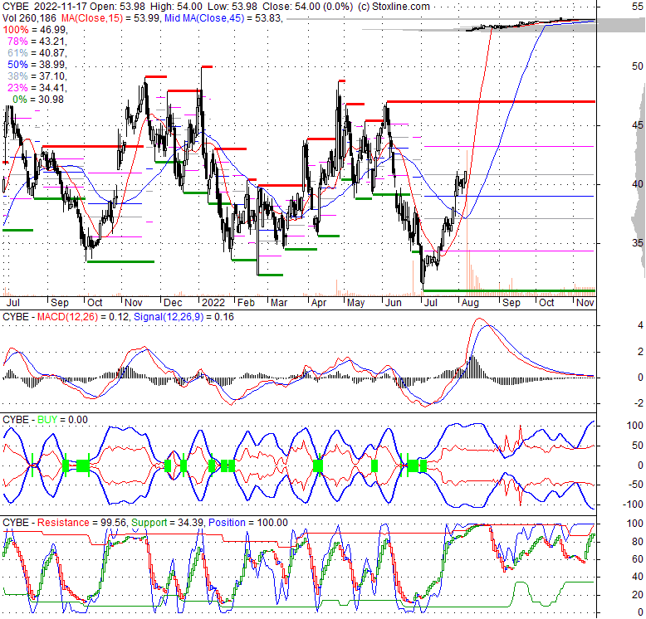Click the '55' price axis value
This screenshot has width=646, height=619.
coord(637,7)
